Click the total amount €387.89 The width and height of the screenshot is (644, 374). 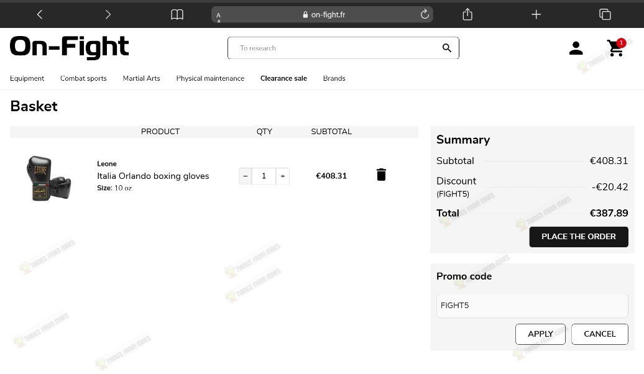609,213
